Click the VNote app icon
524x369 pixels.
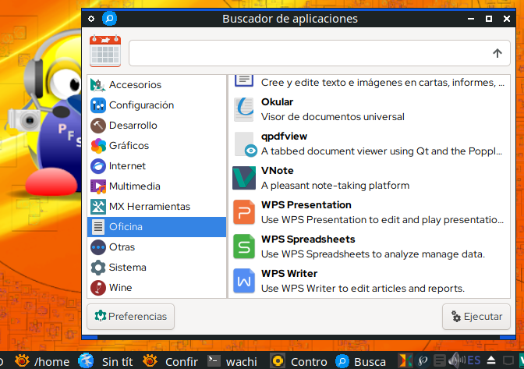(x=244, y=178)
